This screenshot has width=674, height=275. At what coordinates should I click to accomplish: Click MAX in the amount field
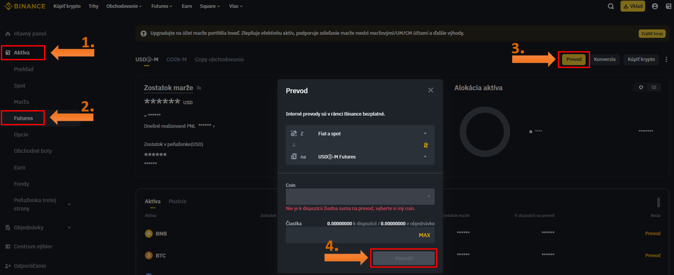click(x=424, y=235)
